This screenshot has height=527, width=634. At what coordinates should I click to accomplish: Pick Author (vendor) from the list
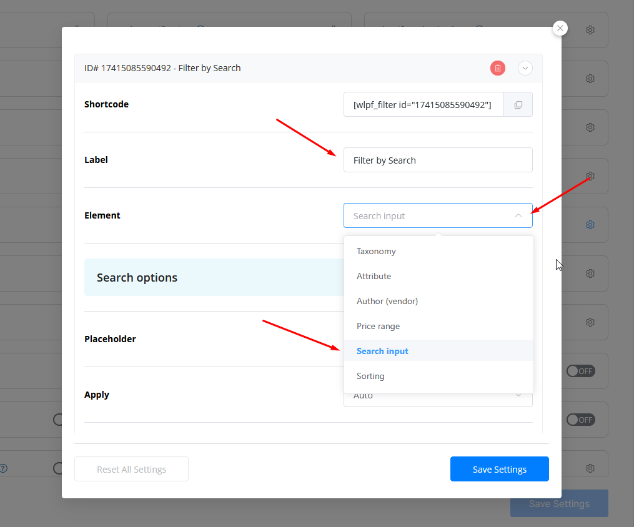click(x=387, y=301)
